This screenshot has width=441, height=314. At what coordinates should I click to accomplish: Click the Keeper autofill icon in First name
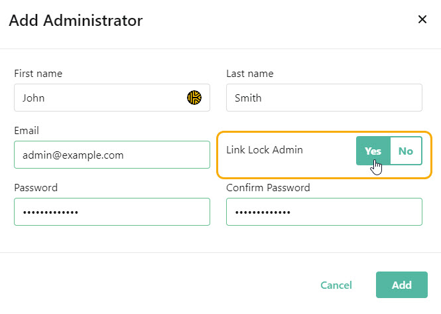pyautogui.click(x=194, y=98)
